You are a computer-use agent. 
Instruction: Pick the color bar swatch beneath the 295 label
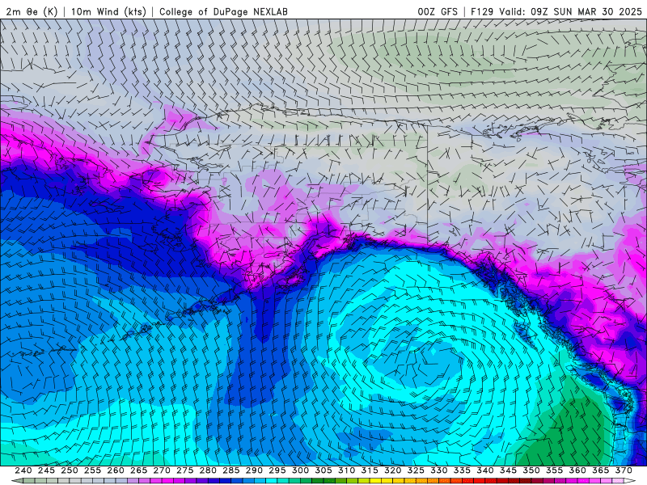[x=283, y=481]
